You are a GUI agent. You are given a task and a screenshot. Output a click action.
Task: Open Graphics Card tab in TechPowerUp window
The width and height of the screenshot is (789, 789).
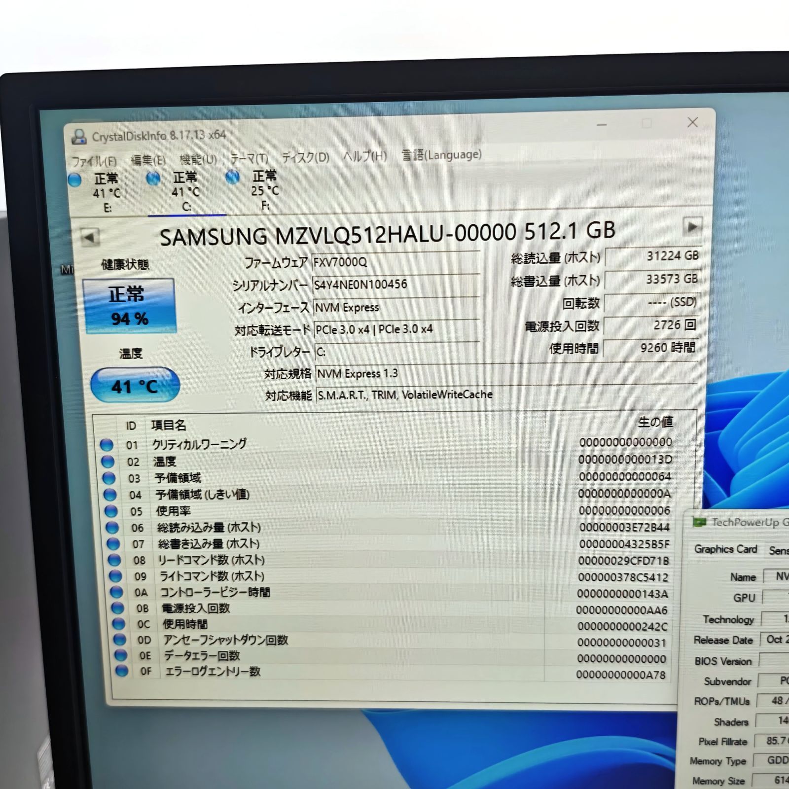click(x=725, y=549)
